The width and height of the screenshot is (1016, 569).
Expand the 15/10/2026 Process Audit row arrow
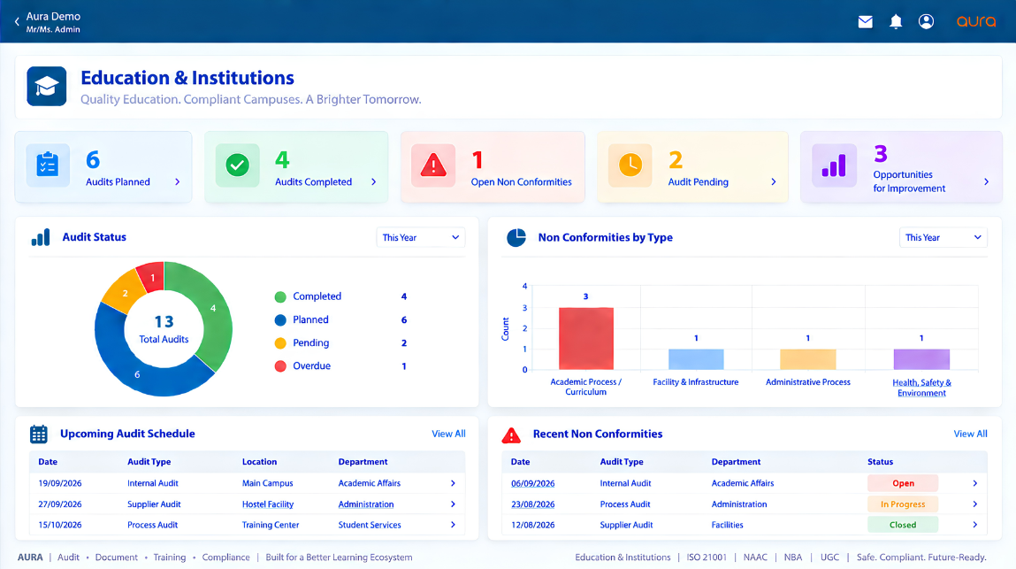click(453, 525)
